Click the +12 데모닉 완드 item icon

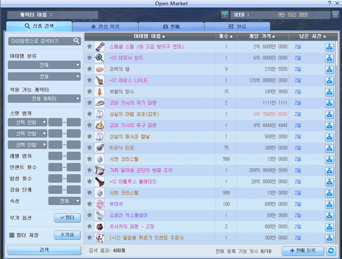point(99,58)
